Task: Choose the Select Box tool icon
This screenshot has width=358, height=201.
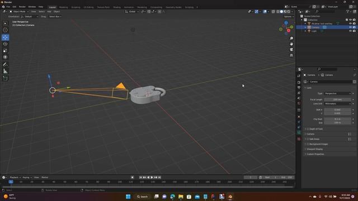Action: 5,23
